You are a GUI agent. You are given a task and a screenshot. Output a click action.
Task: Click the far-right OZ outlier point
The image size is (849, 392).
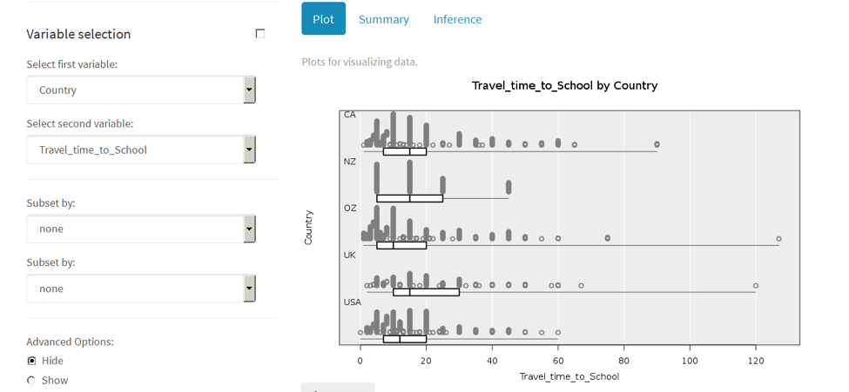pos(778,238)
